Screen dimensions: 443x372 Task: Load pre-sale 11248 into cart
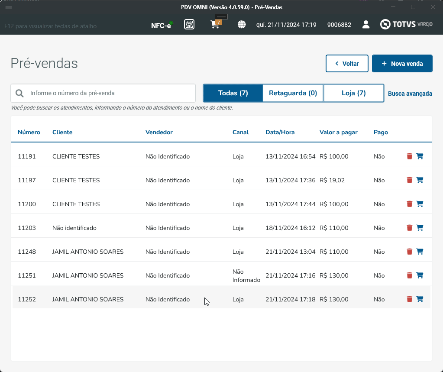tap(420, 251)
